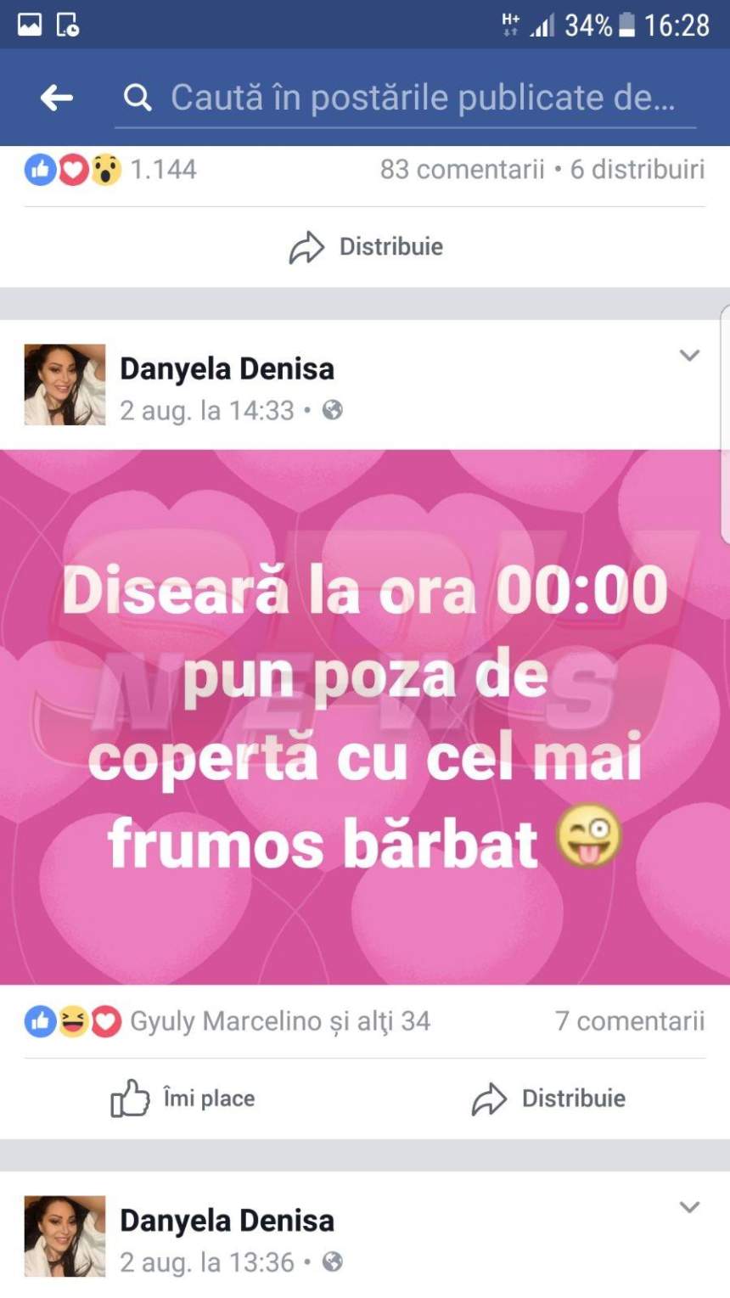The height and width of the screenshot is (1298, 730).
Task: Tap the public globe icon at 13:36
Action: click(333, 1262)
